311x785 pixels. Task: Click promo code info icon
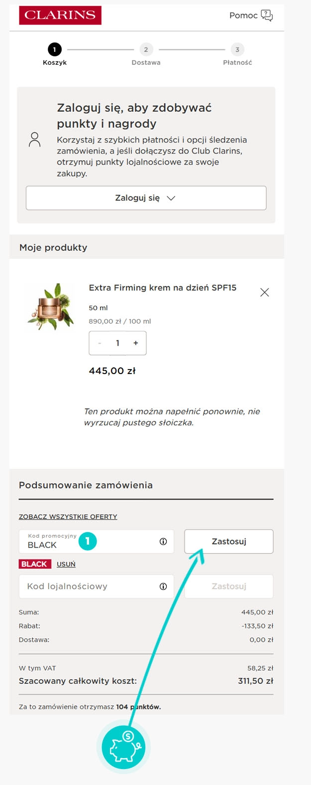(163, 542)
